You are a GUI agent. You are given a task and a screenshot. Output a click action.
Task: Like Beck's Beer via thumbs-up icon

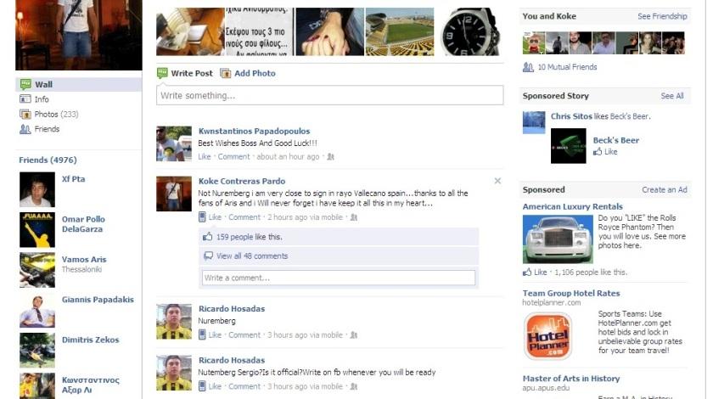[598, 151]
